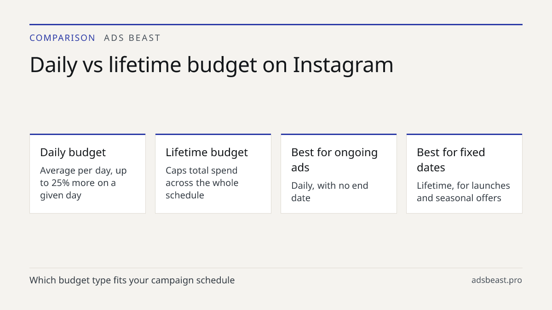Click 'Daily, with no end date' text
This screenshot has width=552, height=310.
click(x=330, y=192)
